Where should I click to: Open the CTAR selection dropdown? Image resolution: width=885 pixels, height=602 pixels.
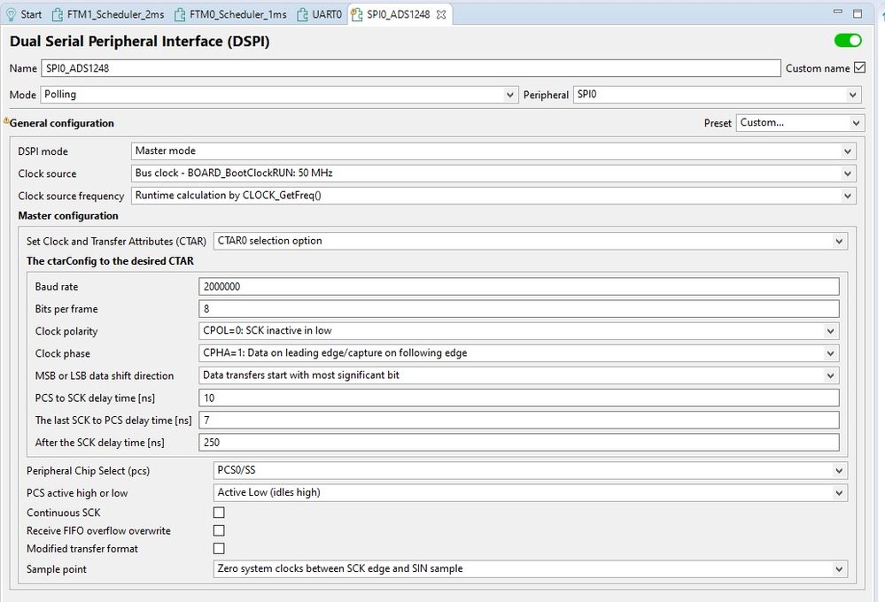(x=531, y=241)
